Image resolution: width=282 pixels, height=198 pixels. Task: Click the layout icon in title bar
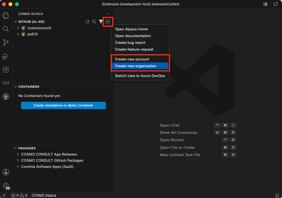coord(265,4)
